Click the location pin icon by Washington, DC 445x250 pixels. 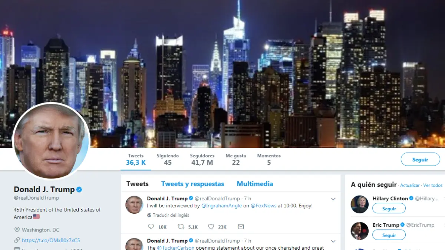pos(17,230)
